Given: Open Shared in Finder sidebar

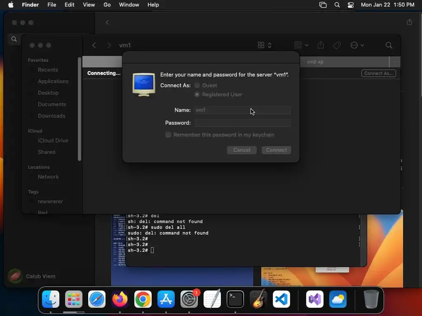Looking at the screenshot, I should (46, 152).
